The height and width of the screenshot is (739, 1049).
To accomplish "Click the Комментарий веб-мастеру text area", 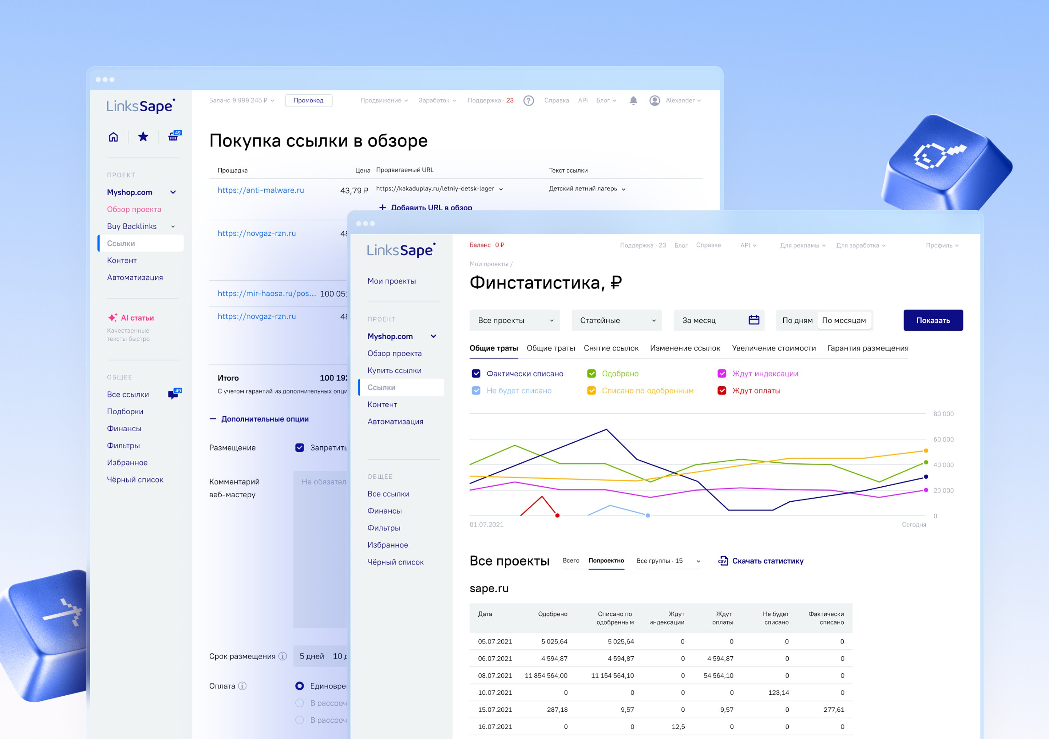I will click(x=320, y=549).
